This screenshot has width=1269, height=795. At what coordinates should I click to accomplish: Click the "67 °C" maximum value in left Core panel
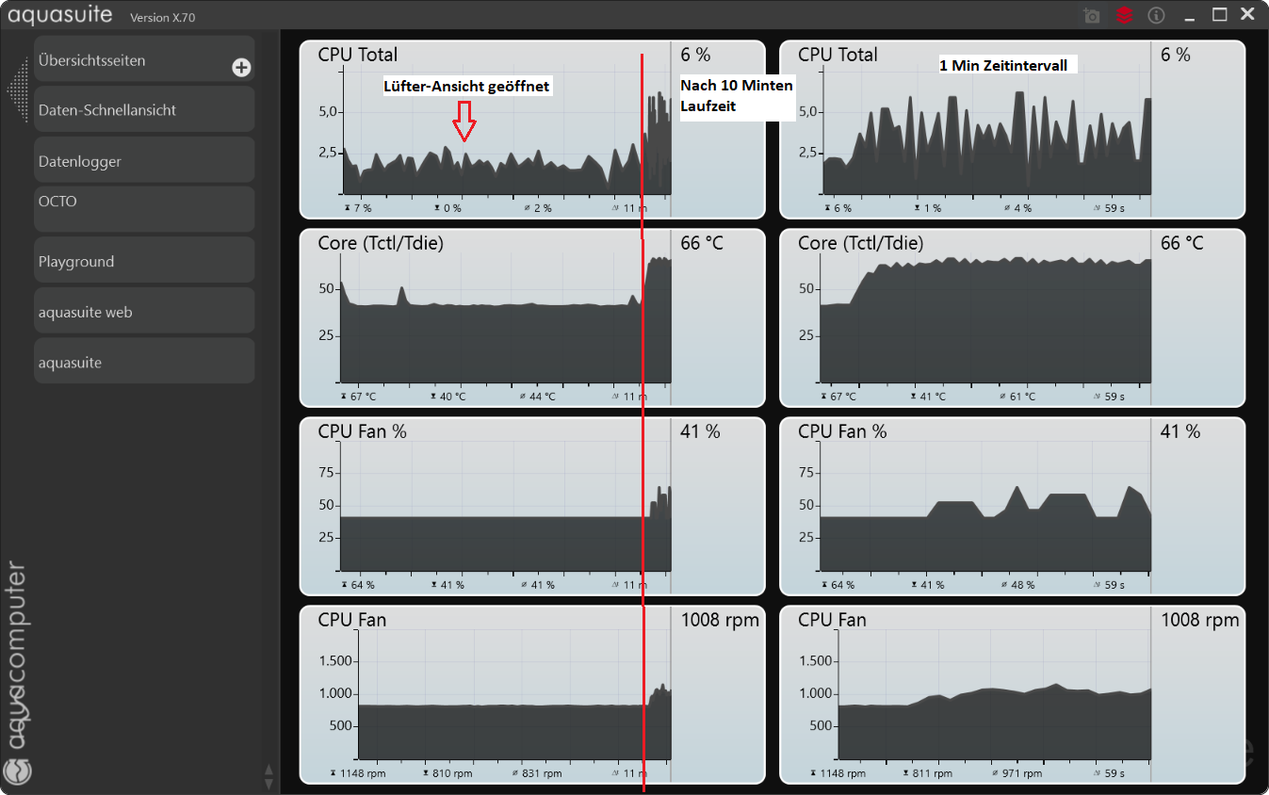[x=363, y=397]
